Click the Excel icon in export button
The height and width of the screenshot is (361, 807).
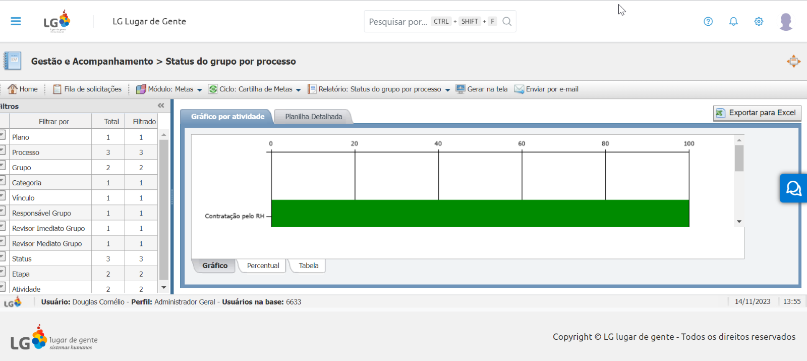coord(720,113)
